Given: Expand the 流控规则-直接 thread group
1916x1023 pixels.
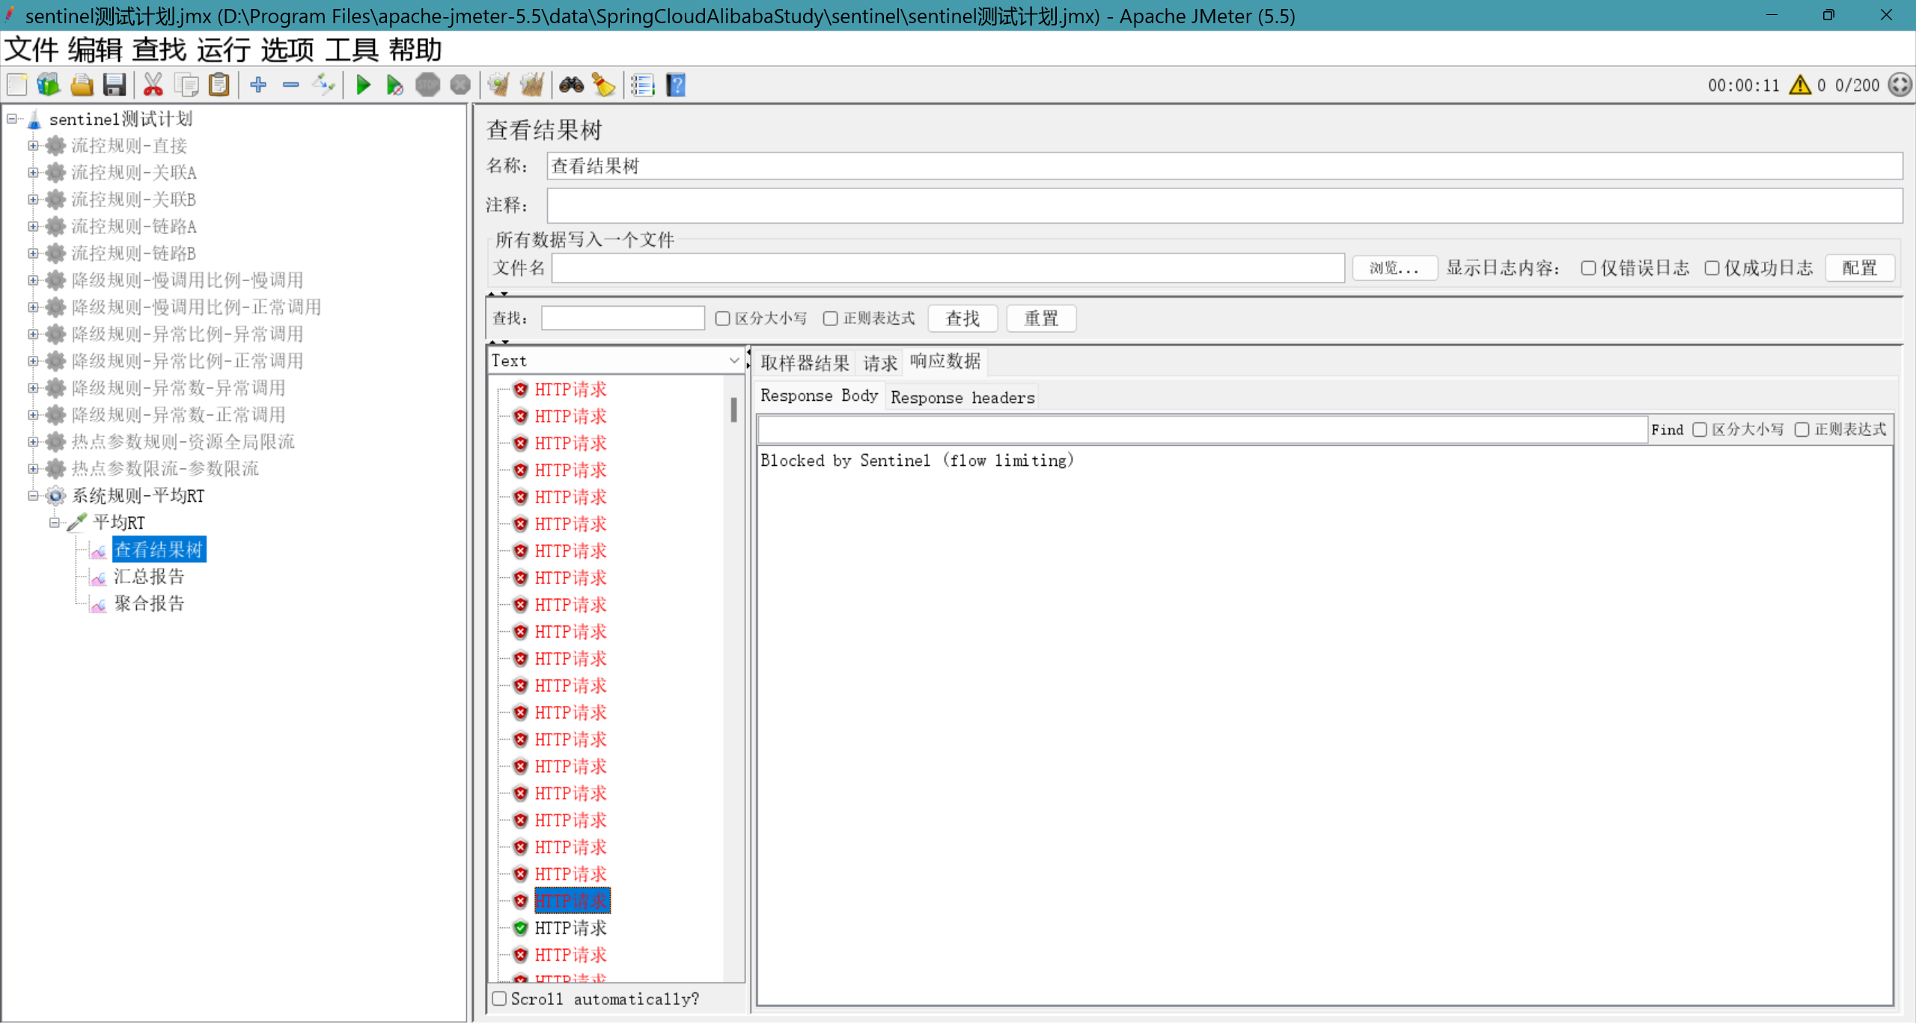Looking at the screenshot, I should click(x=33, y=146).
